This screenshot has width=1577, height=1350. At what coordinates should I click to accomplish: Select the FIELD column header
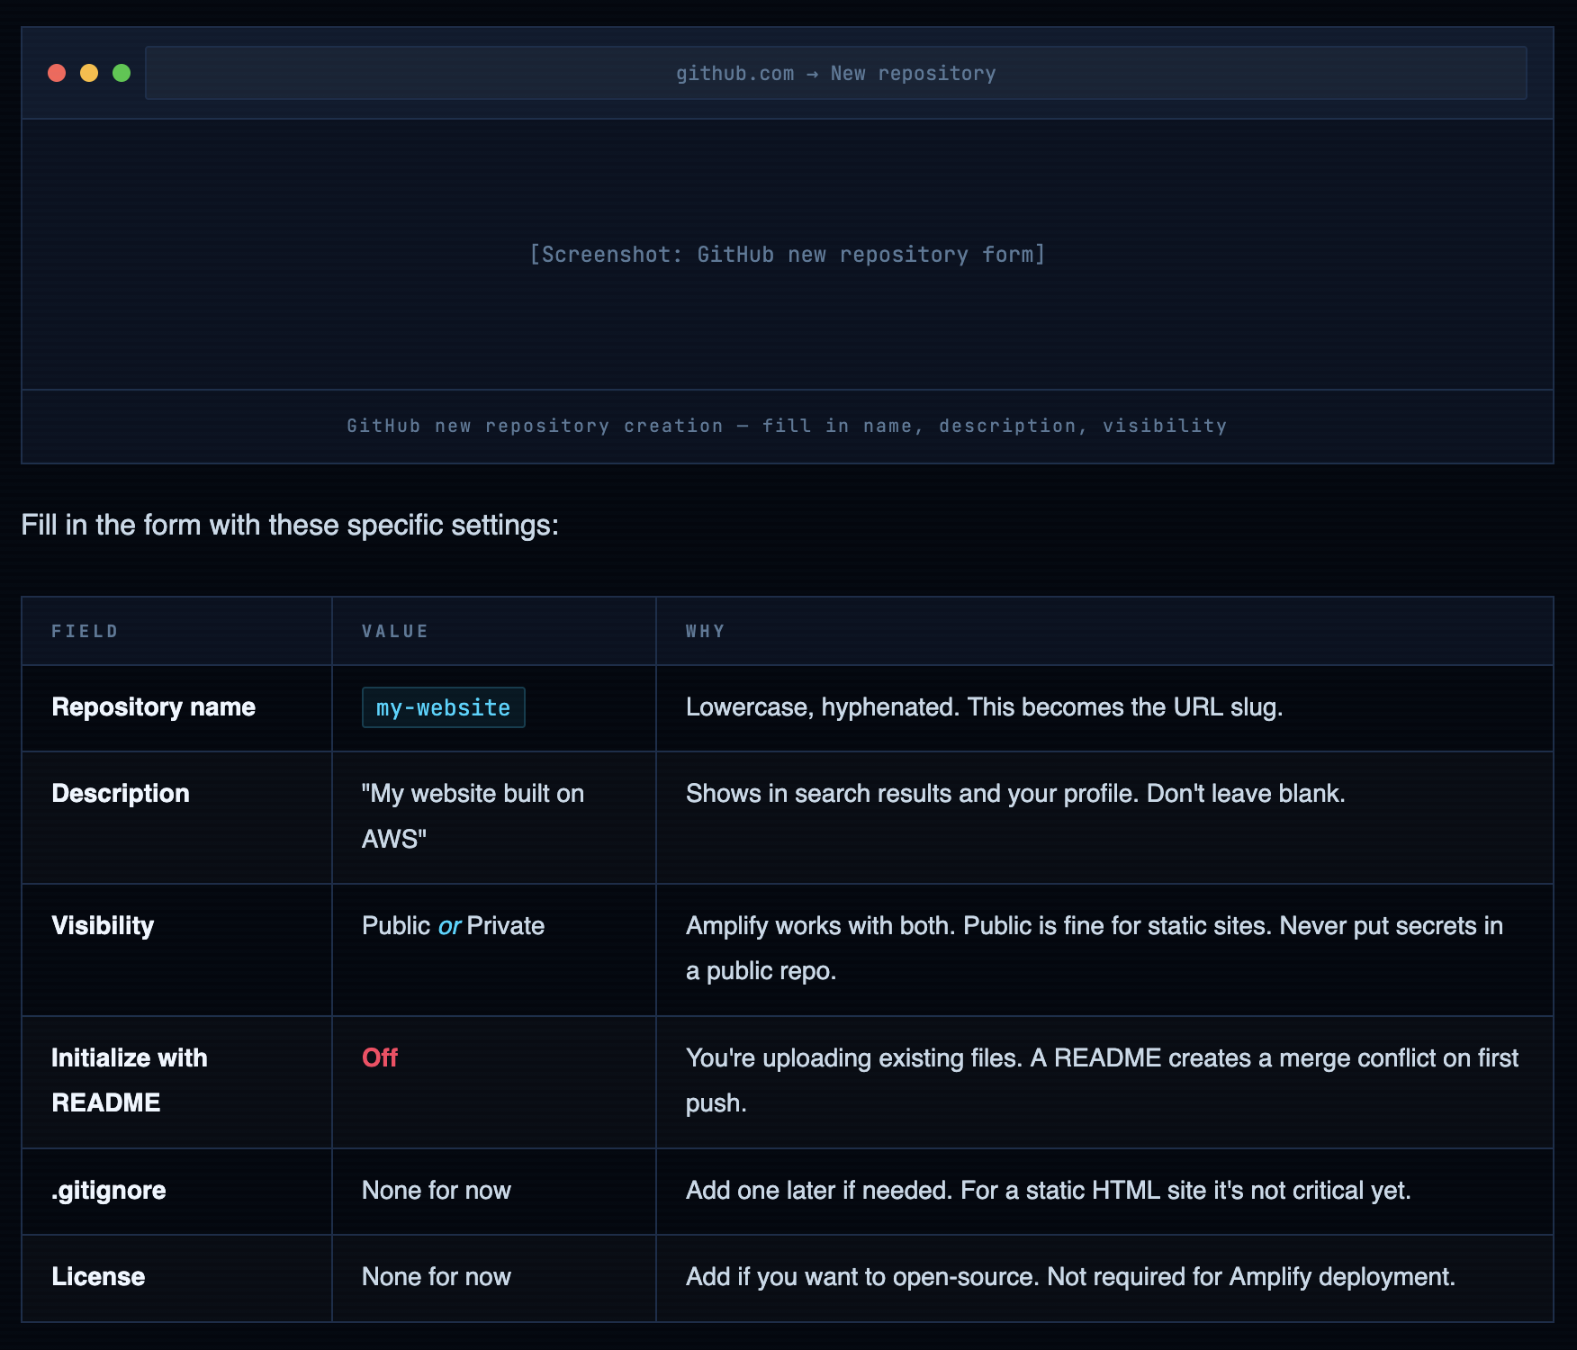click(85, 631)
